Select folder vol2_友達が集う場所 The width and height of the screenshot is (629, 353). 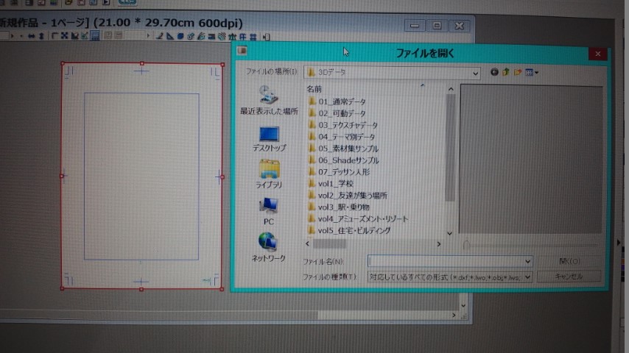348,196
